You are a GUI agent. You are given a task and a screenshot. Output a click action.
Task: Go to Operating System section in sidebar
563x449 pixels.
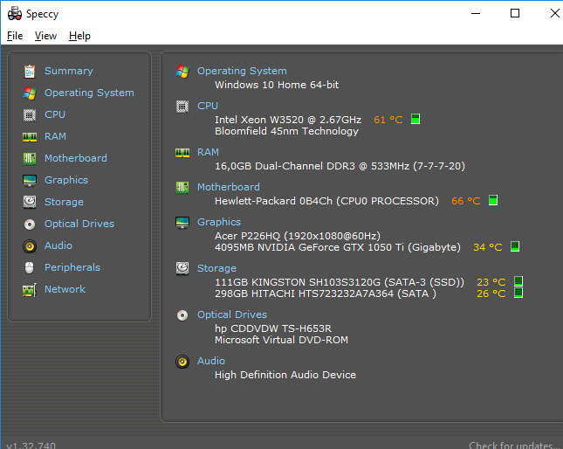tap(89, 93)
